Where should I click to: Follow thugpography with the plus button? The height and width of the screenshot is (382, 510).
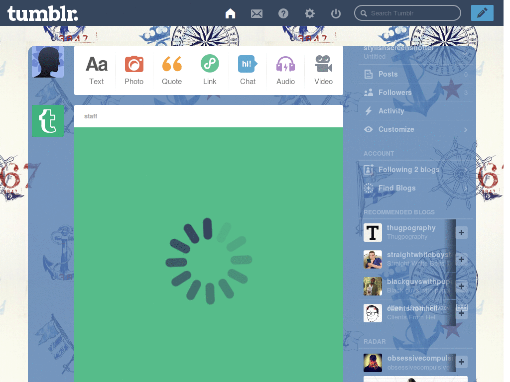click(x=461, y=233)
